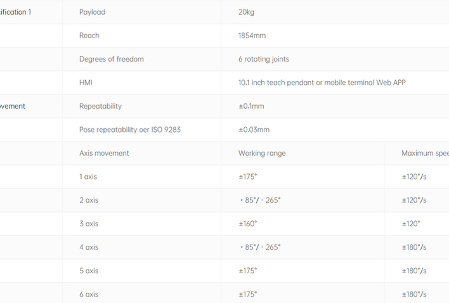
Task: Click the 20kg payload value
Action: pyautogui.click(x=246, y=12)
